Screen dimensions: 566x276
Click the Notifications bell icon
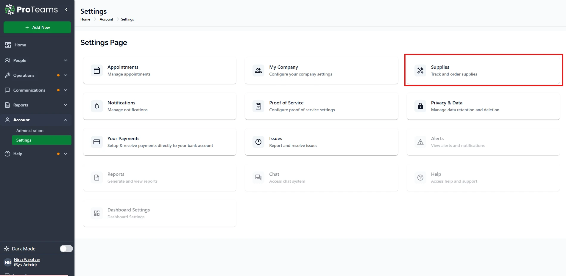tap(97, 106)
